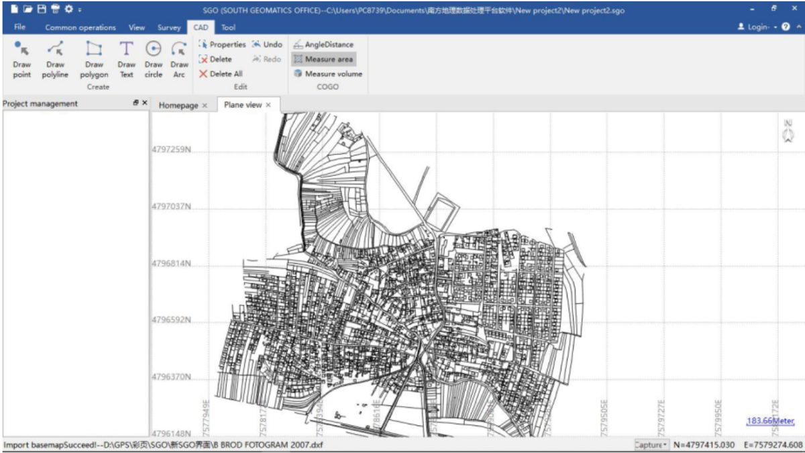Image resolution: width=805 pixels, height=453 pixels.
Task: Open the help question mark icon
Action: tap(786, 27)
